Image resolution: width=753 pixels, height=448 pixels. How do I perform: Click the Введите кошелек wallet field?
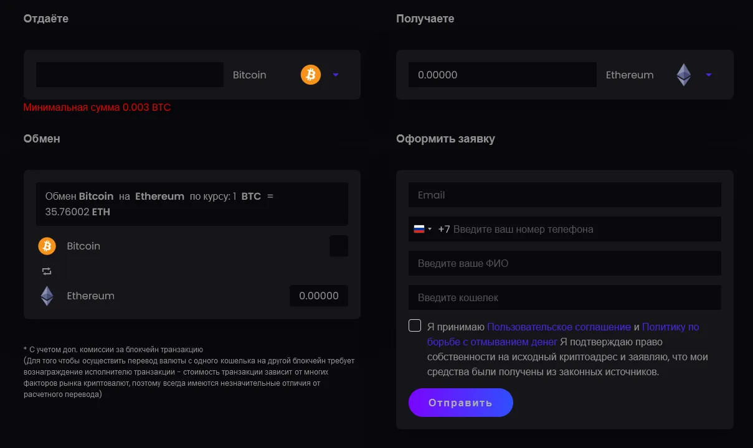pos(565,297)
